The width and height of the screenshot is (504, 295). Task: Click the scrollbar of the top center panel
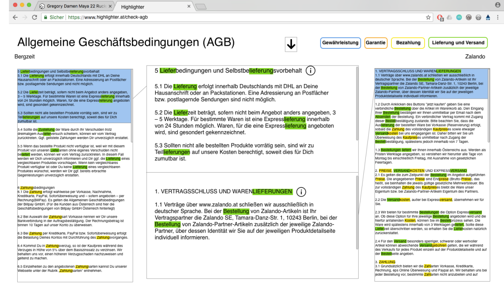pyautogui.click(x=357, y=104)
